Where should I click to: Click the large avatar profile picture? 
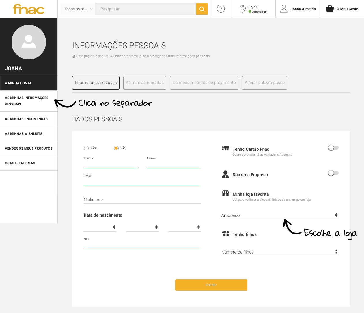[x=29, y=42]
